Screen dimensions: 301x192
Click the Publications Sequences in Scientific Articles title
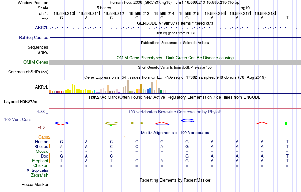click(175, 43)
